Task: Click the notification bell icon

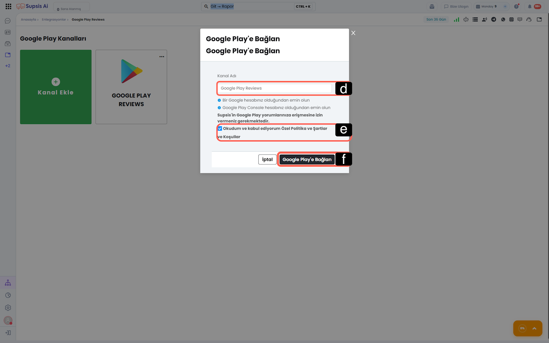Action: point(530,7)
